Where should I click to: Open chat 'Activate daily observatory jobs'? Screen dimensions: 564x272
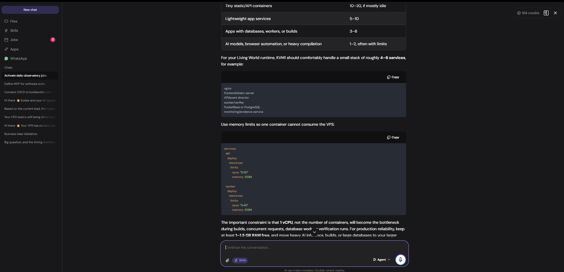[x=30, y=76]
